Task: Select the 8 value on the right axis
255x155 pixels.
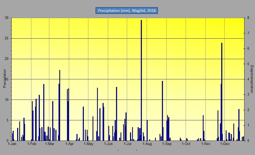Action: pos(246,18)
